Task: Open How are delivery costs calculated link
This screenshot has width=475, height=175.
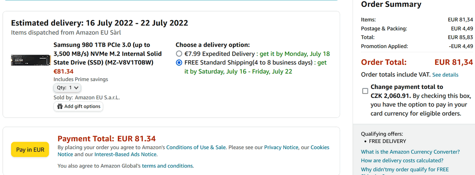Action: pyautogui.click(x=402, y=161)
